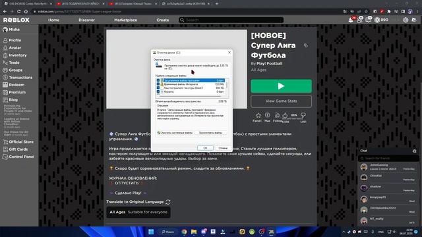Click Cancel (Отмена) in Disk Cleanup dialog
This screenshot has height=237, width=422.
pyautogui.click(x=223, y=148)
